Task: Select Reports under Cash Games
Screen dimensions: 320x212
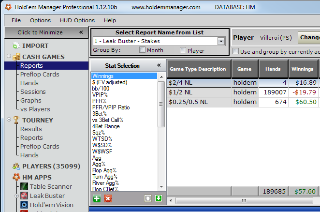Action: point(46,66)
